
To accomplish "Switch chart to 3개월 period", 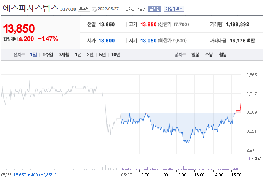I will click(x=64, y=55).
